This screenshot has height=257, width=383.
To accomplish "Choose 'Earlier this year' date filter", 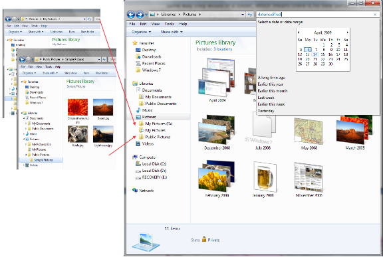I will point(270,84).
